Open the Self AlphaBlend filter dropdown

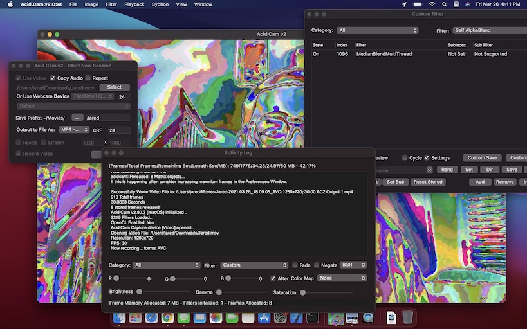[x=490, y=30]
